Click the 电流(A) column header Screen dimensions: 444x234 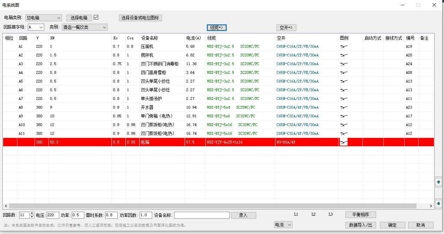click(195, 38)
